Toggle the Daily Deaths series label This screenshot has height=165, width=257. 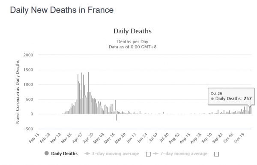[x=64, y=153]
